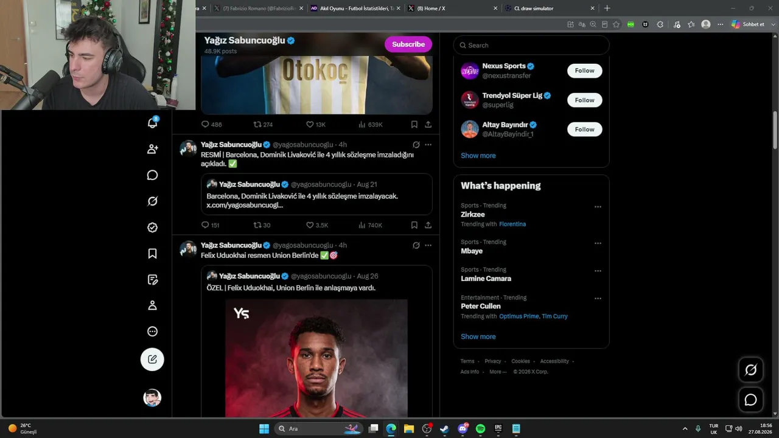The height and width of the screenshot is (438, 779).
Task: Click the compose post button
Action: [152, 360]
